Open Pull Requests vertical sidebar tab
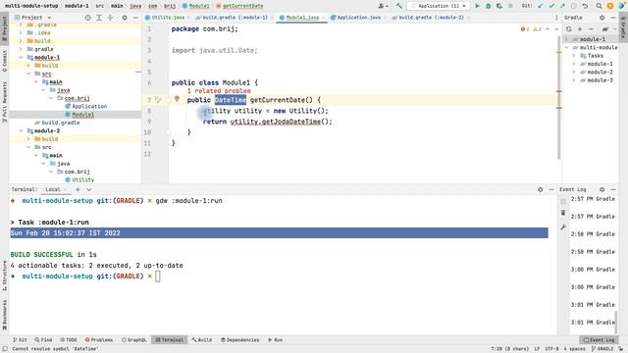Image resolution: width=628 pixels, height=353 pixels. pyautogui.click(x=4, y=102)
